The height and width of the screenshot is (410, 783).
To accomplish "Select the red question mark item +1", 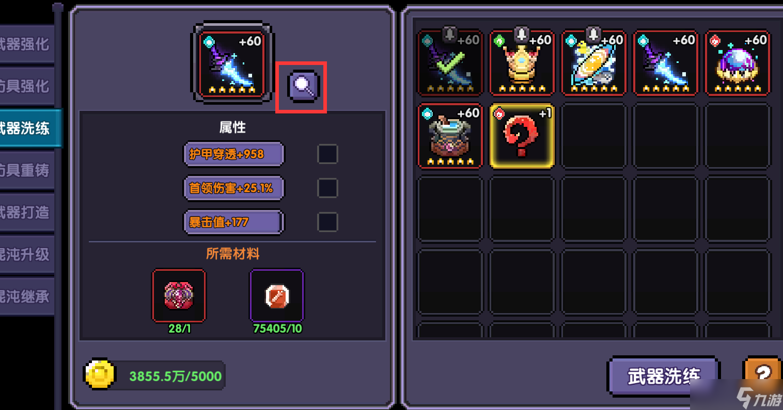I will [522, 136].
